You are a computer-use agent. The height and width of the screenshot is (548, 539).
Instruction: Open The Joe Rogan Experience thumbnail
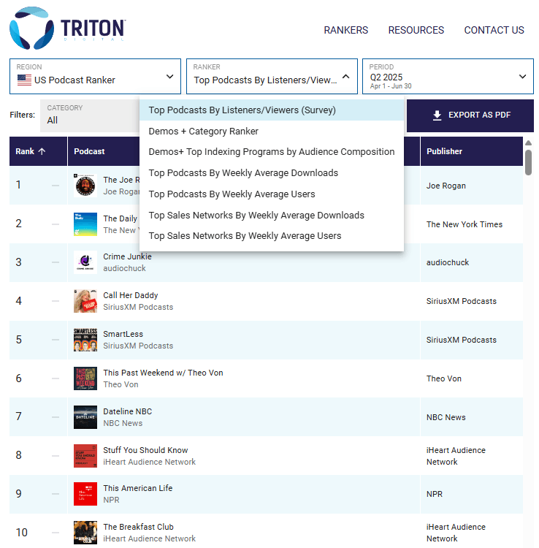(85, 186)
